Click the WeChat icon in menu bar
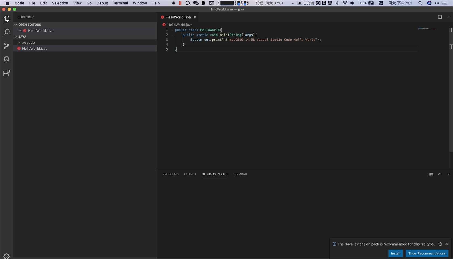453x259 pixels. [x=196, y=3]
